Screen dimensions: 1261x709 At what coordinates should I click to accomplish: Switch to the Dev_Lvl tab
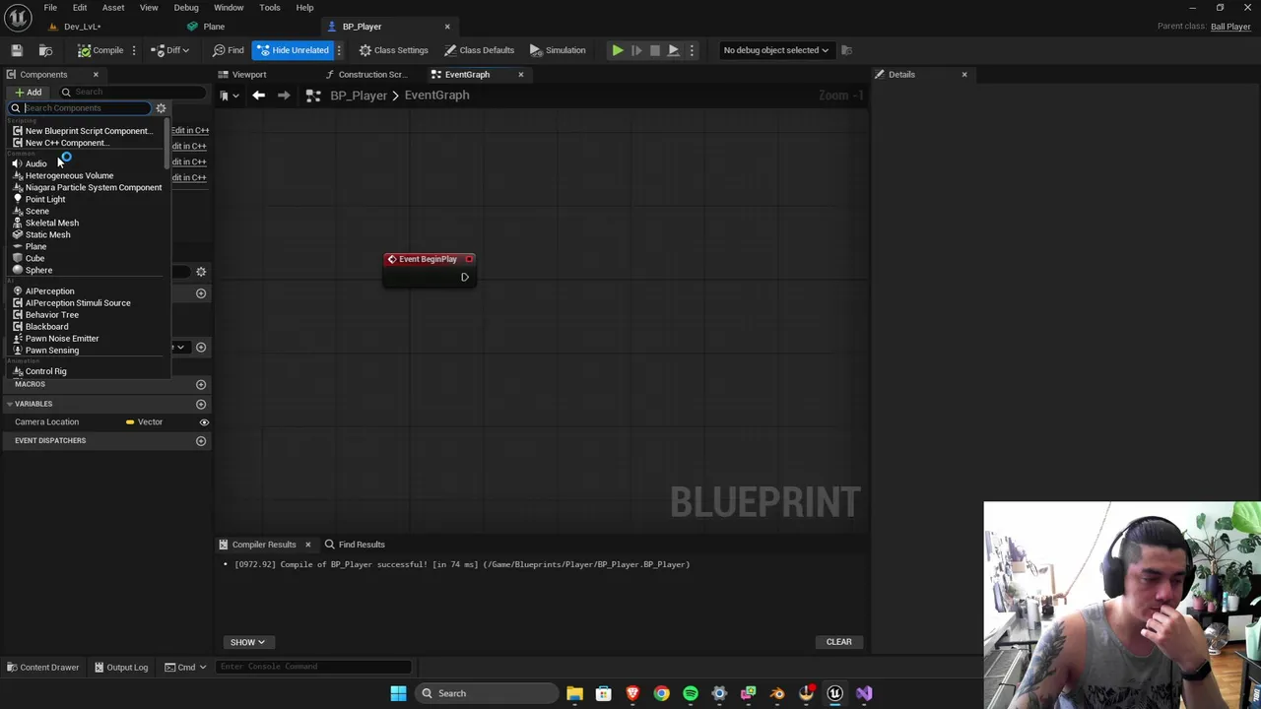(83, 27)
